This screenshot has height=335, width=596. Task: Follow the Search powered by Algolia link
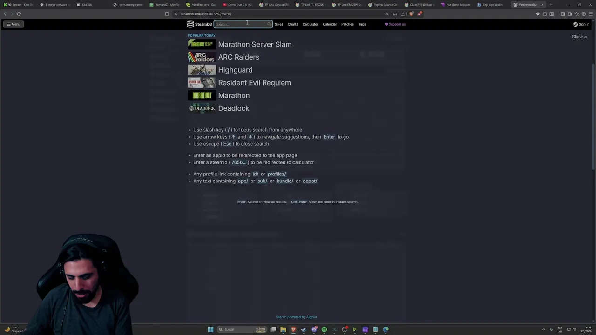pyautogui.click(x=296, y=317)
